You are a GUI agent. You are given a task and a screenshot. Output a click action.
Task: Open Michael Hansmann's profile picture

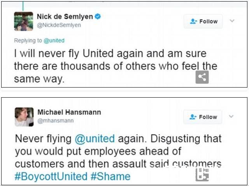(24, 117)
